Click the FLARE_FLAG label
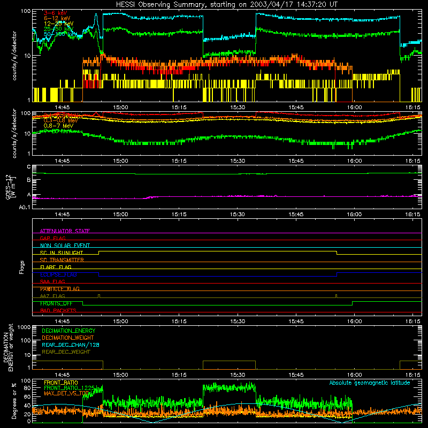The width and height of the screenshot is (428, 428). click(56, 267)
